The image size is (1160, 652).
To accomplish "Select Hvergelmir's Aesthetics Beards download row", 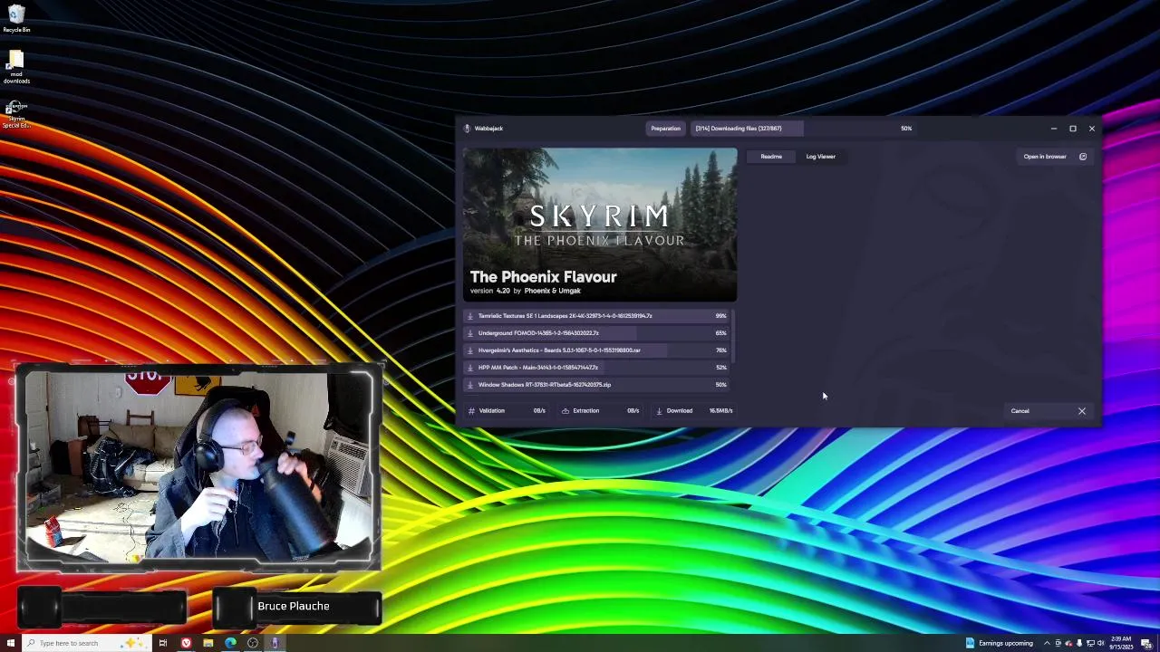I will [597, 350].
